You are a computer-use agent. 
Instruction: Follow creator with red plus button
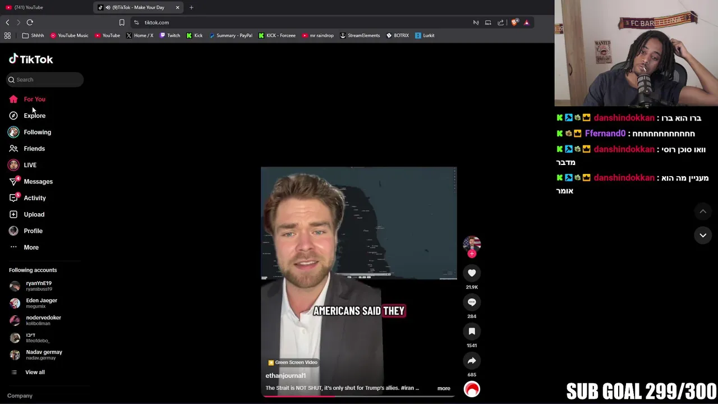(x=472, y=254)
